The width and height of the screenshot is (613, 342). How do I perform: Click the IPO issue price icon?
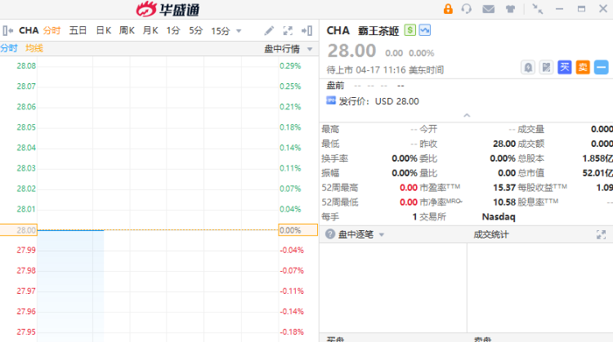tap(331, 100)
